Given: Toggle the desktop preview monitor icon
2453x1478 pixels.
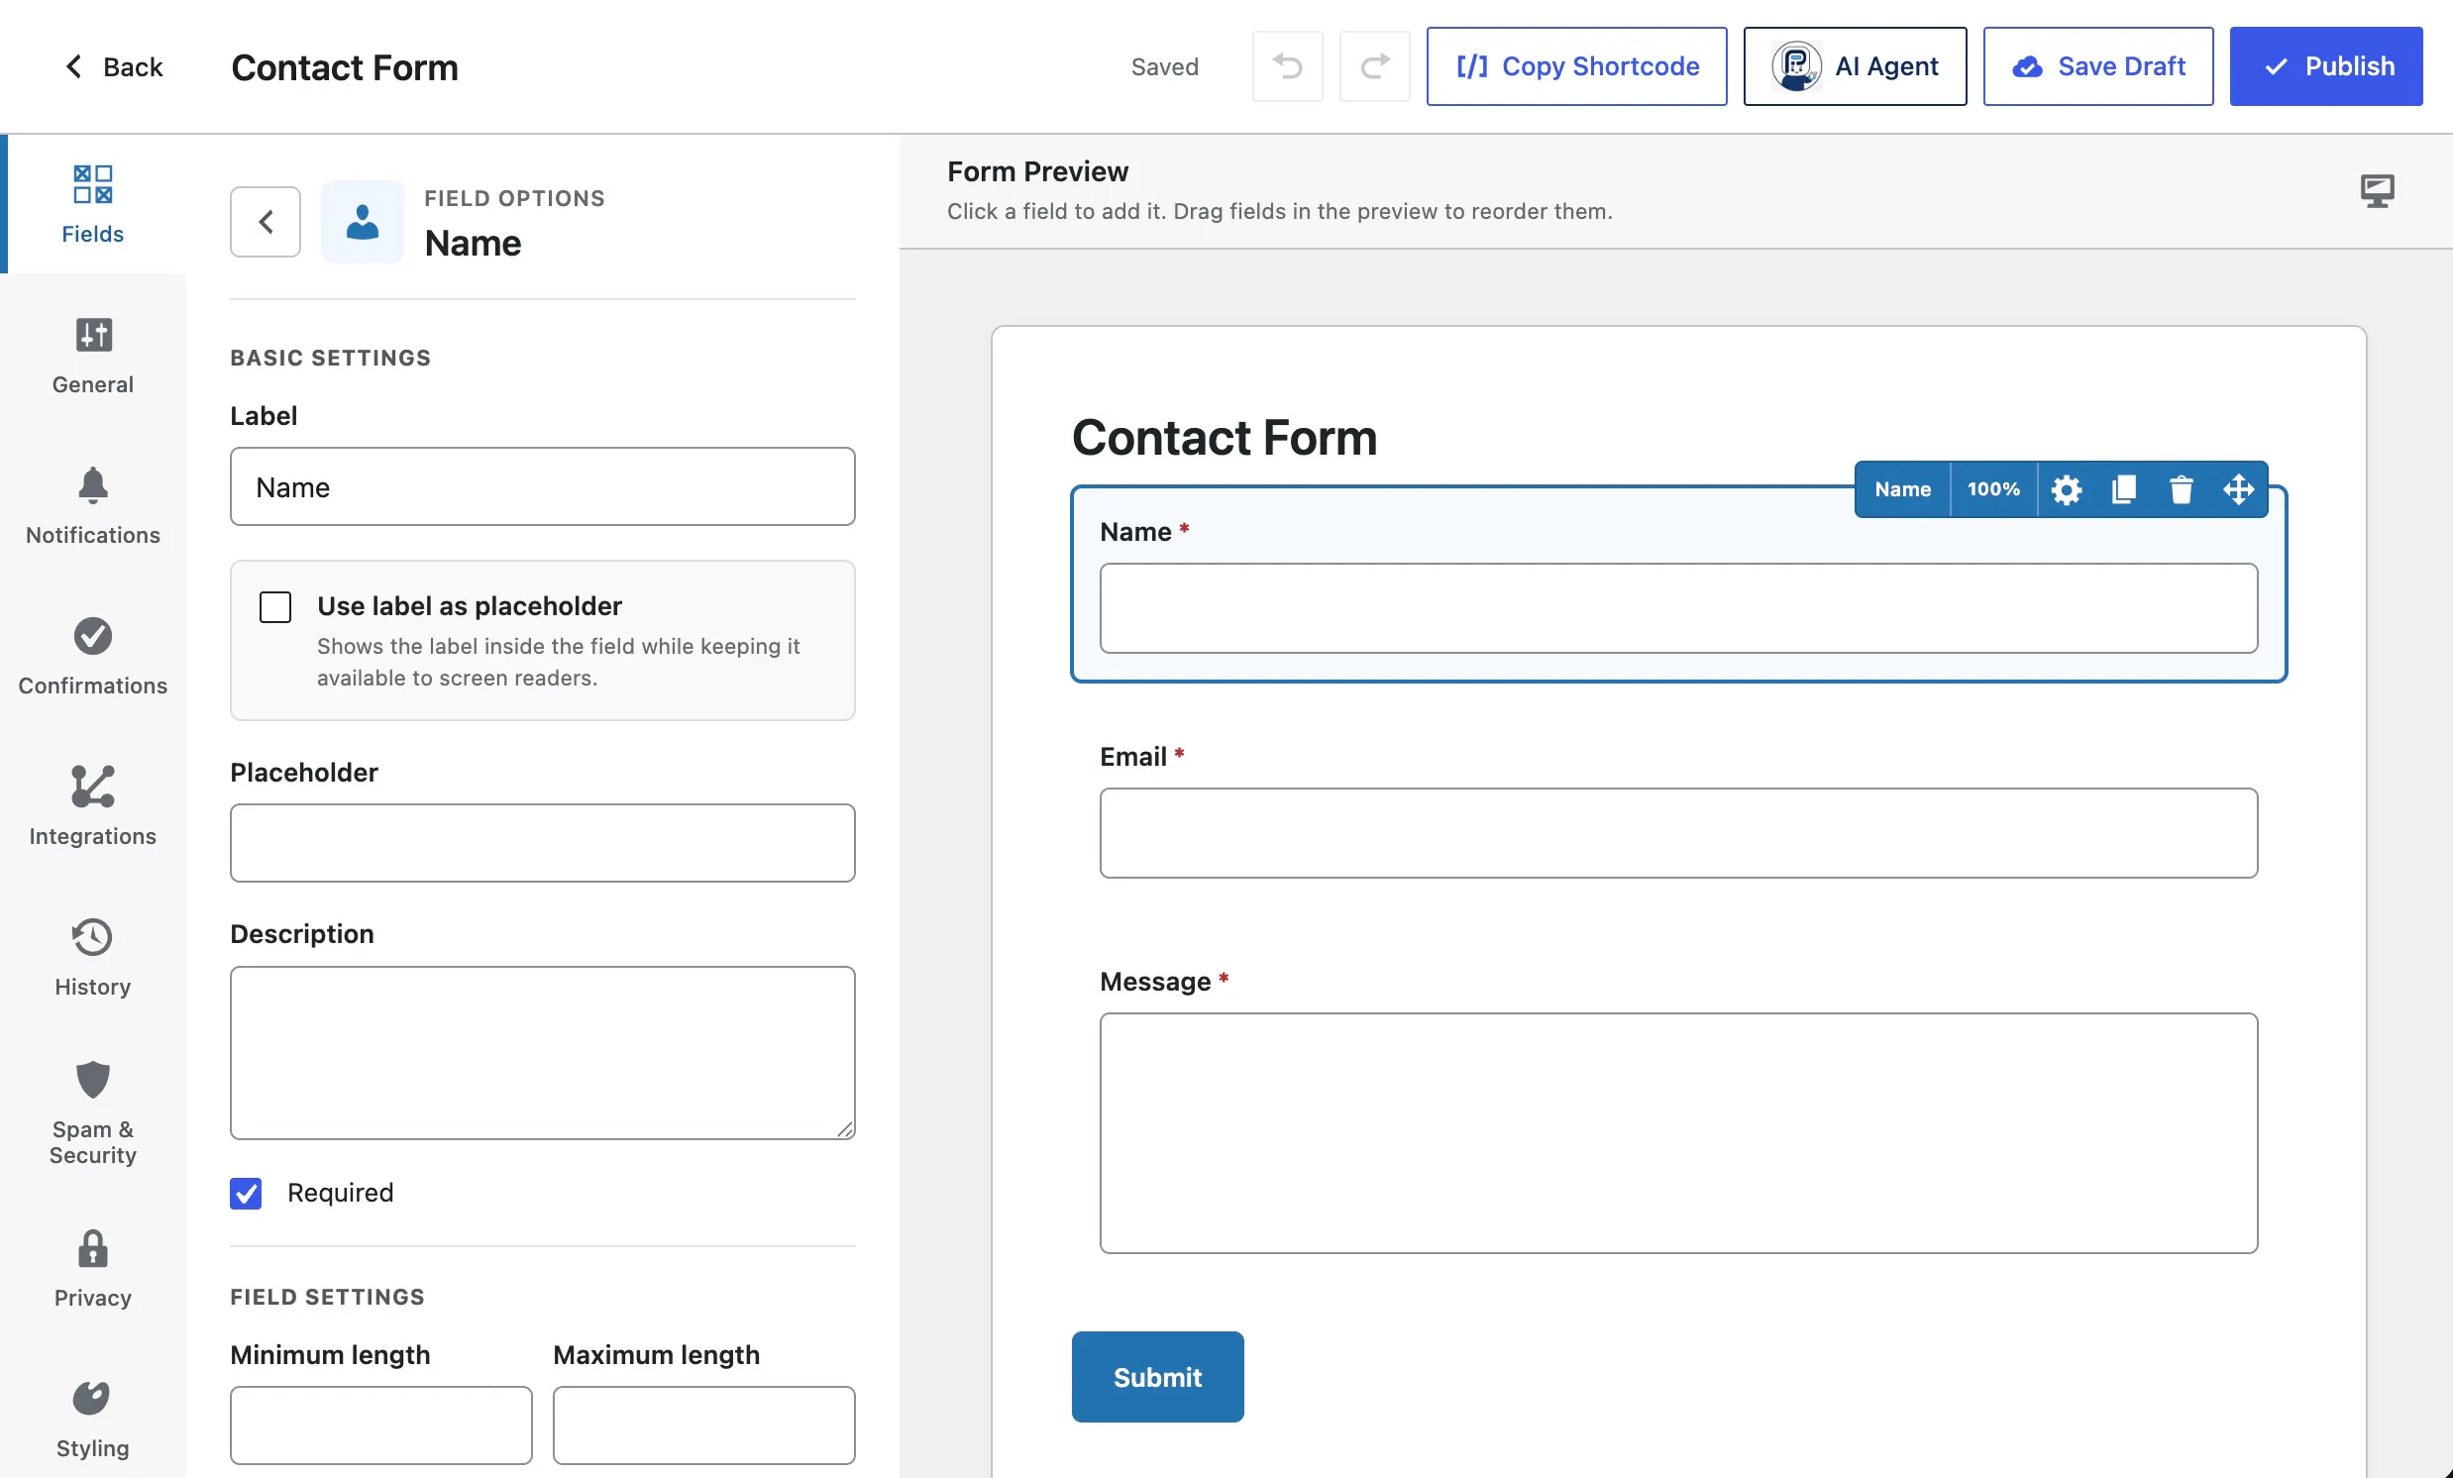Looking at the screenshot, I should click(2378, 190).
